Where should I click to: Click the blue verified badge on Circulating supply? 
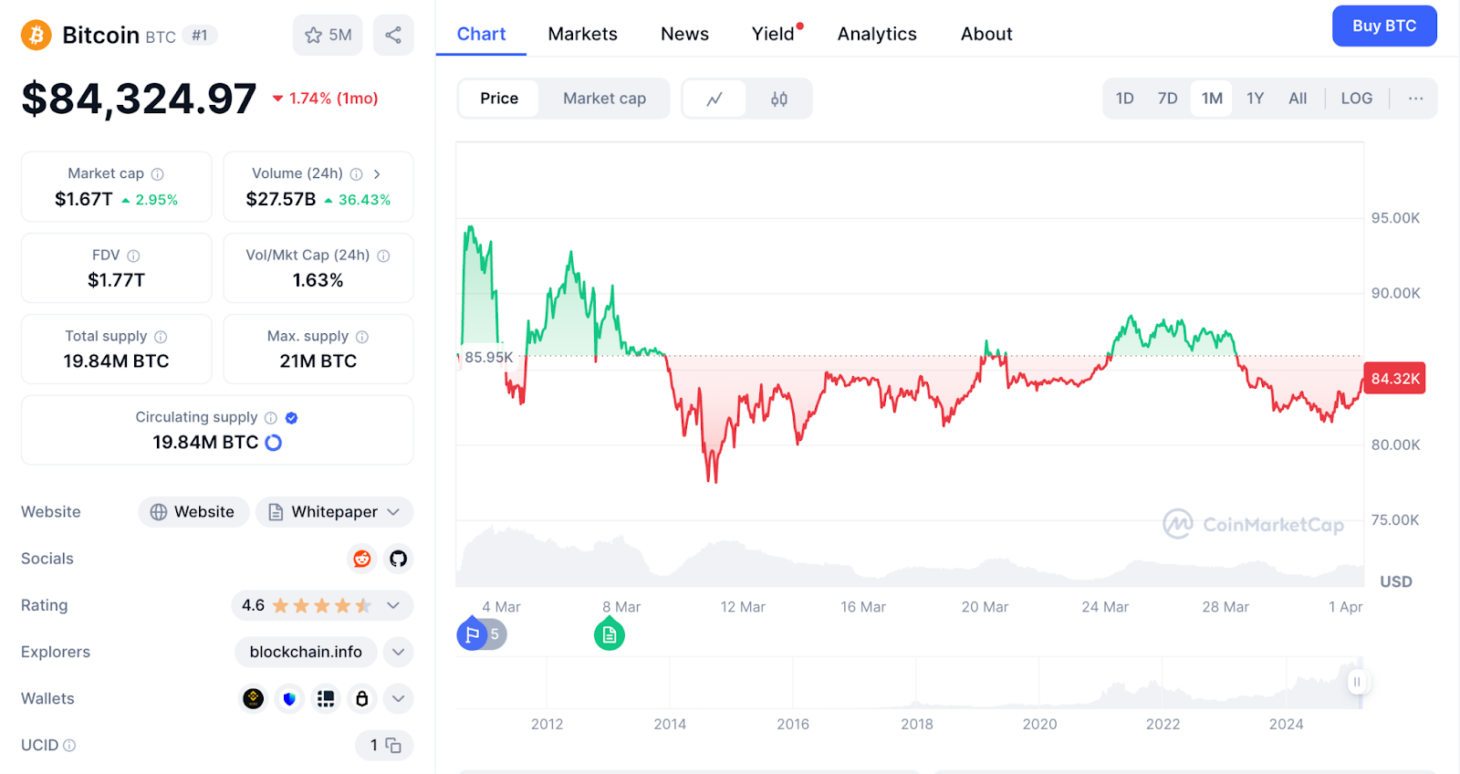[x=292, y=418]
